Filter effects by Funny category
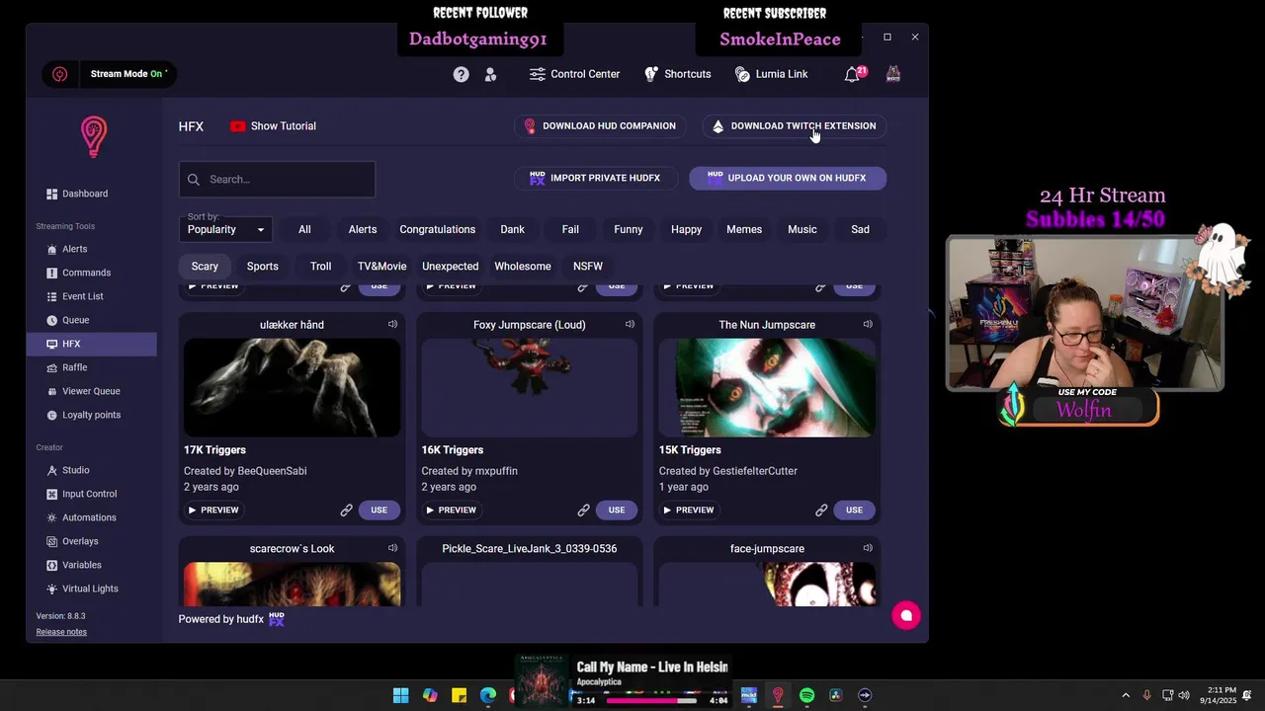Screen dimensions: 1265x711 [629, 229]
